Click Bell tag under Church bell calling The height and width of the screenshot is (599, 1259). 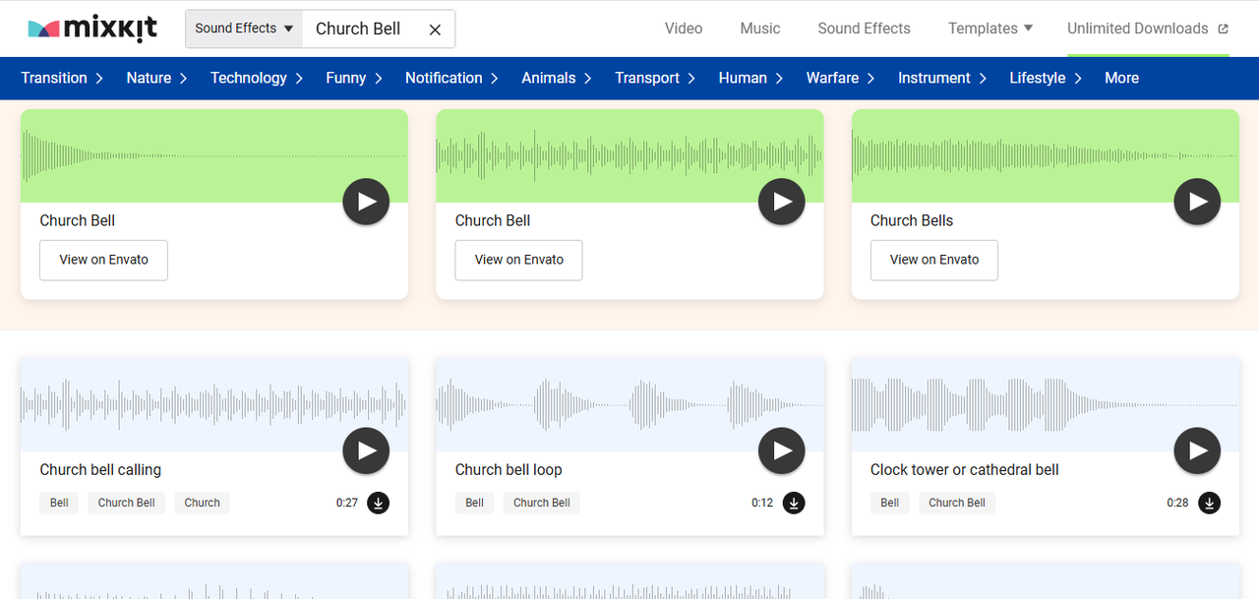pyautogui.click(x=59, y=503)
